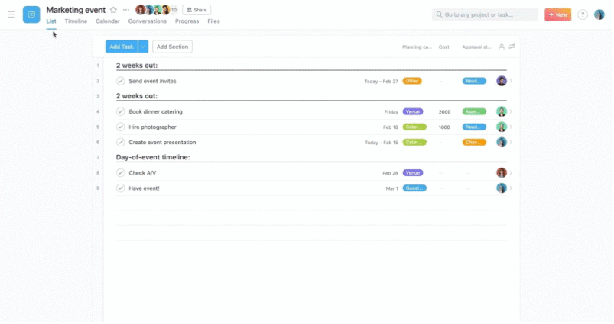The width and height of the screenshot is (614, 324).
Task: Open the Calendar tab
Action: [x=107, y=21]
